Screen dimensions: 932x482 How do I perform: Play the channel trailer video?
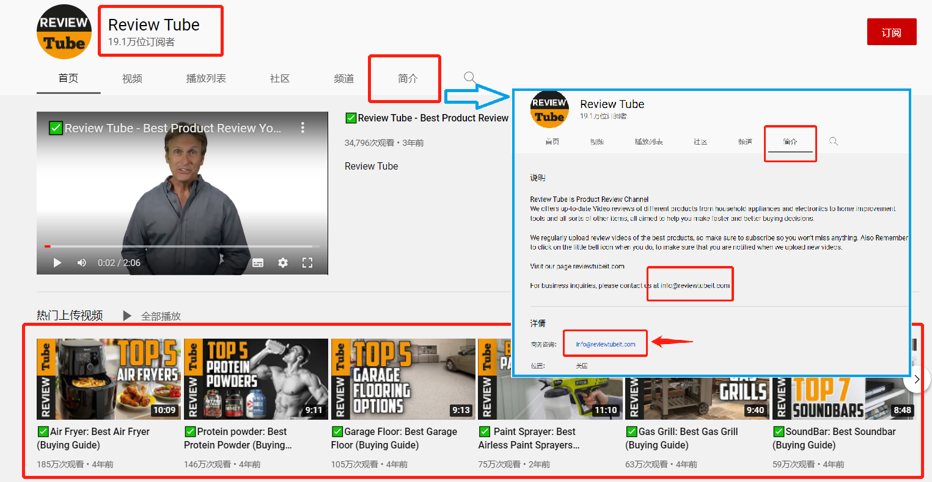57,262
